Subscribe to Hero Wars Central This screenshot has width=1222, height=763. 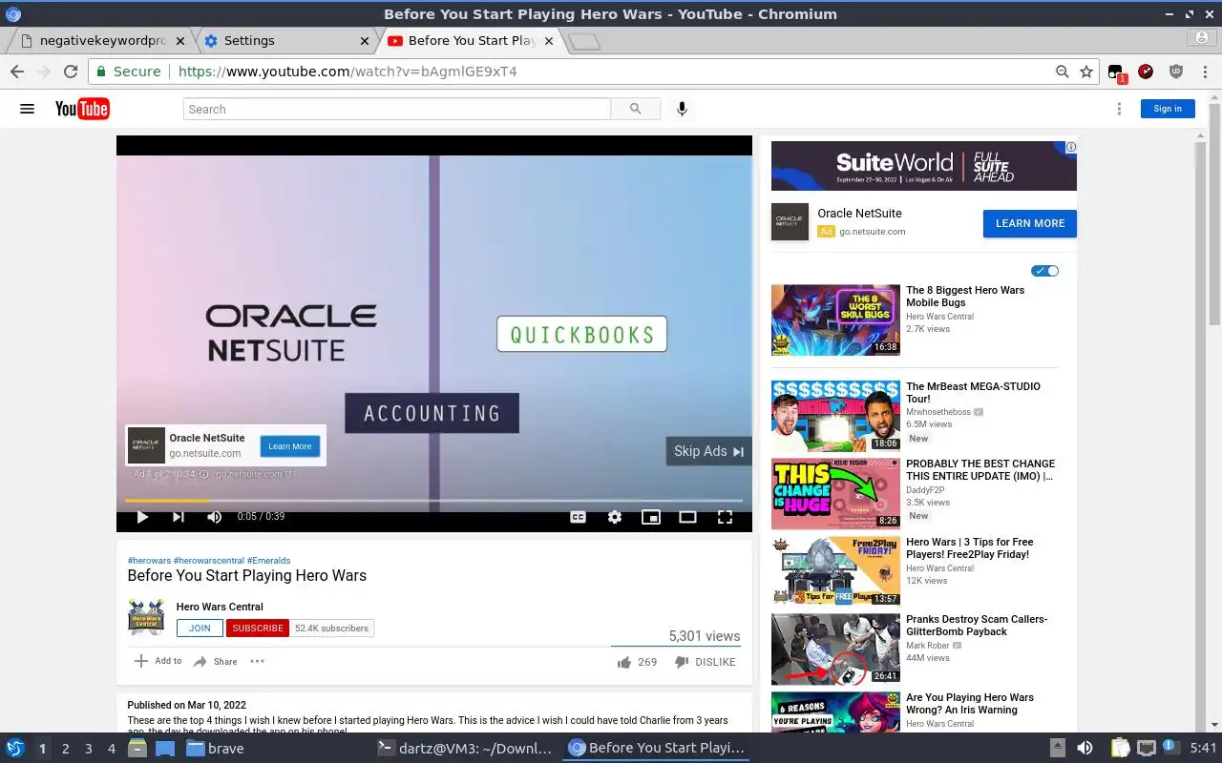point(258,629)
